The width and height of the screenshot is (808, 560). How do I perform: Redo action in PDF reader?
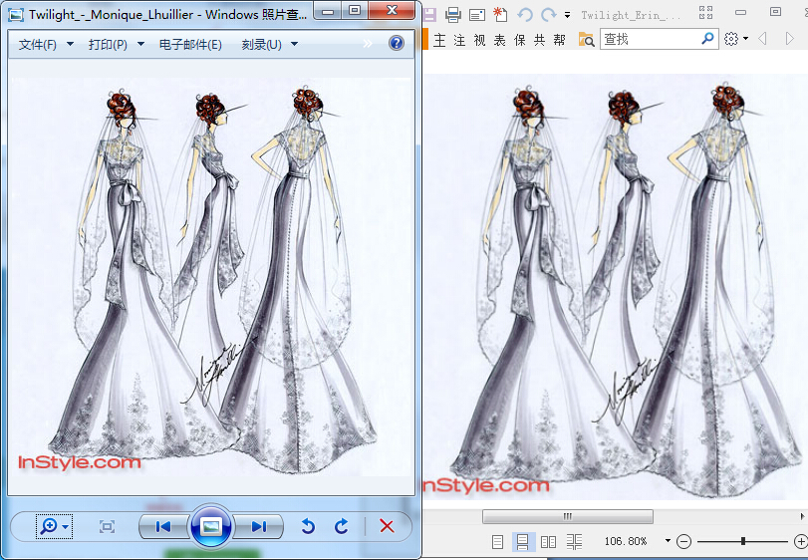[x=548, y=15]
